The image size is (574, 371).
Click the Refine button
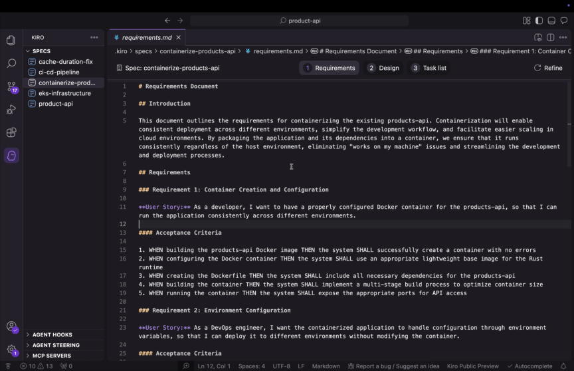point(548,68)
